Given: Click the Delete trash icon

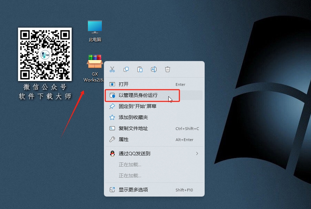Looking at the screenshot, I should pyautogui.click(x=168, y=69).
